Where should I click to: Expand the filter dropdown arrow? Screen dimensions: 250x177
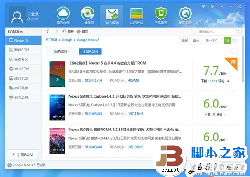[x=232, y=51]
